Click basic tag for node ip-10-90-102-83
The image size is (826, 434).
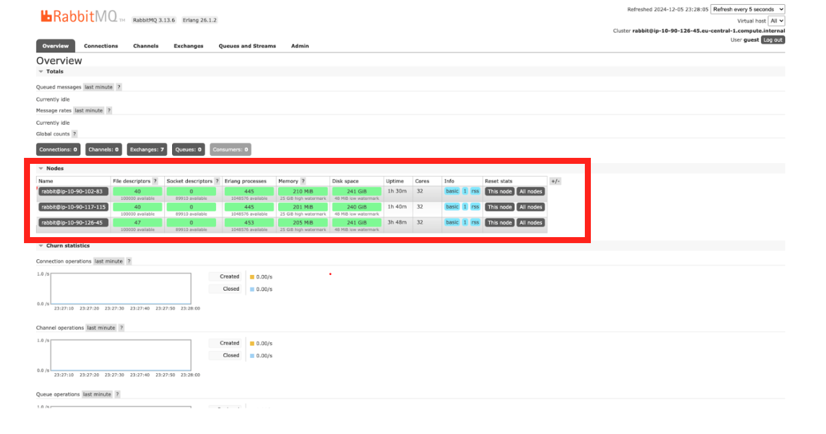[x=452, y=191]
